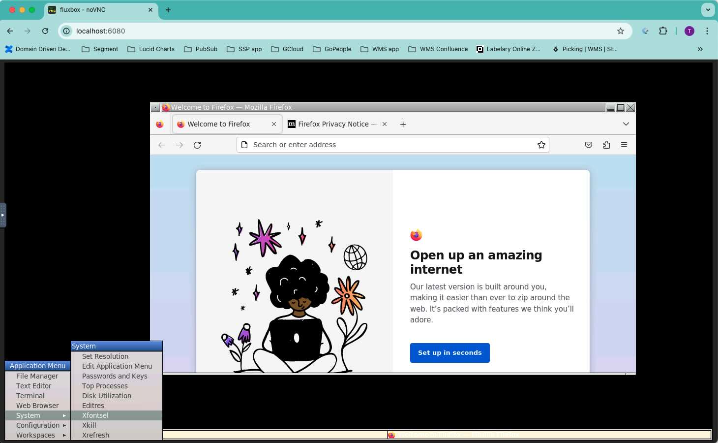Switch to the Welcome to Firefox tab
The image size is (718, 443).
(x=227, y=124)
